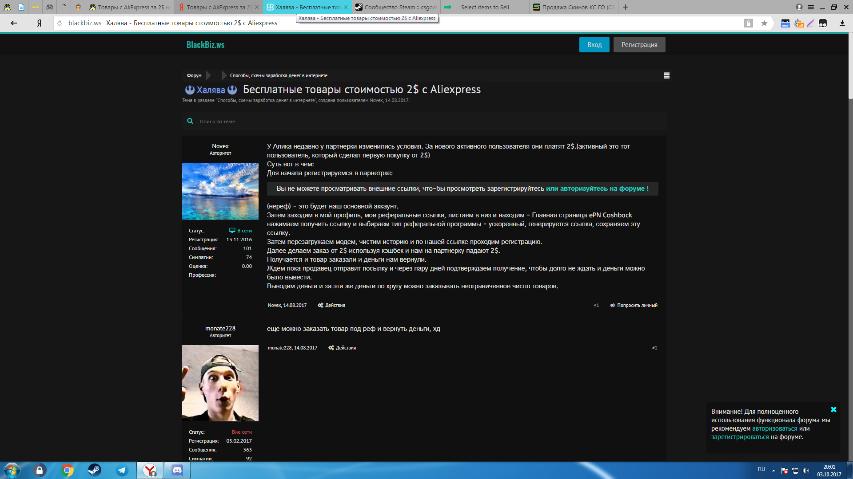This screenshot has height=479, width=853.
Task: Close the Yandex 'Товары с AliExpress' tab
Action: (x=257, y=7)
